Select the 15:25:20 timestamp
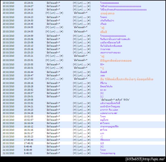The width and height of the screenshot is (166, 162). [x=28, y=53]
